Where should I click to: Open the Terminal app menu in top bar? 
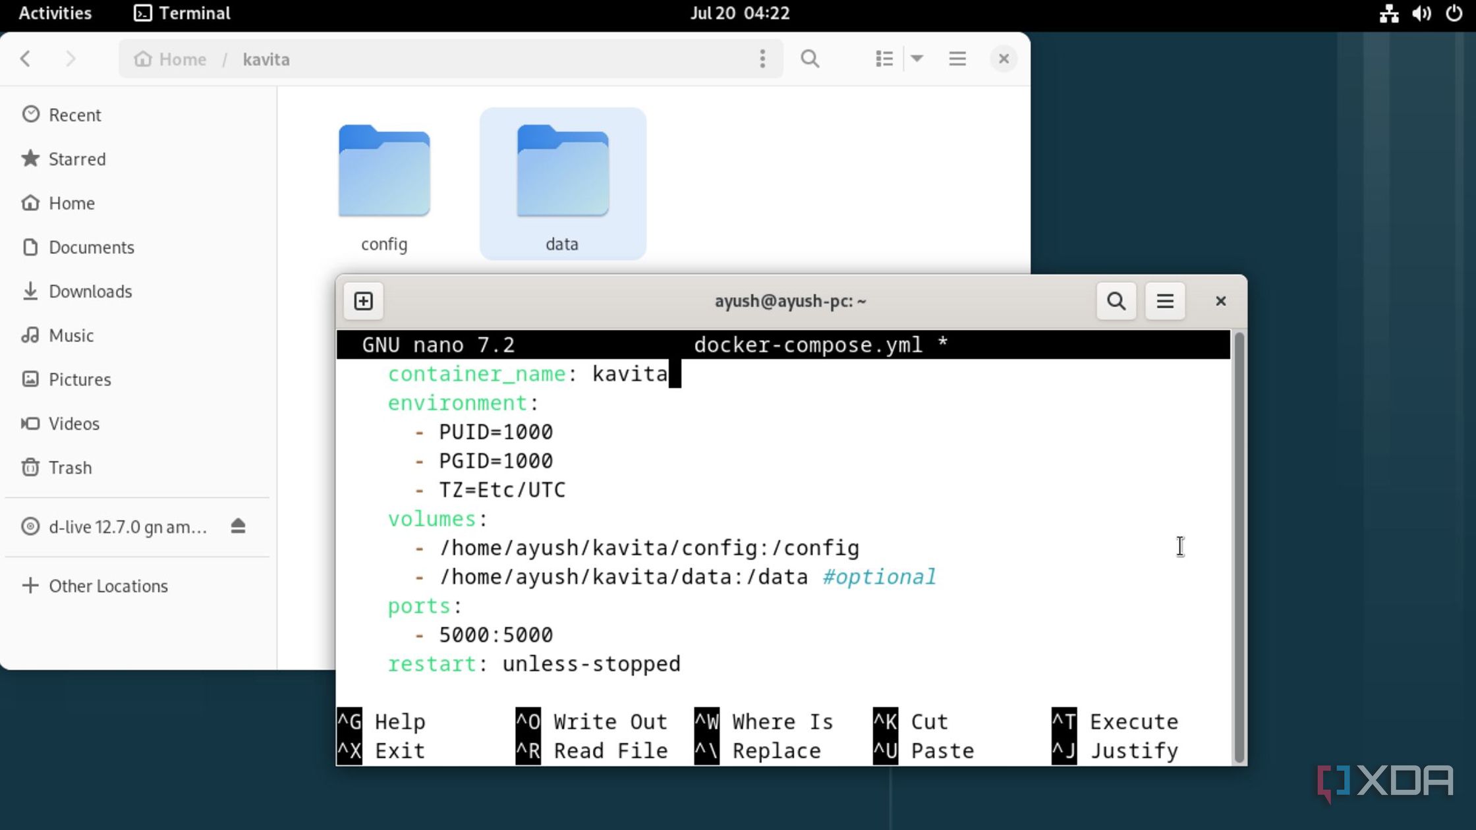pos(182,13)
